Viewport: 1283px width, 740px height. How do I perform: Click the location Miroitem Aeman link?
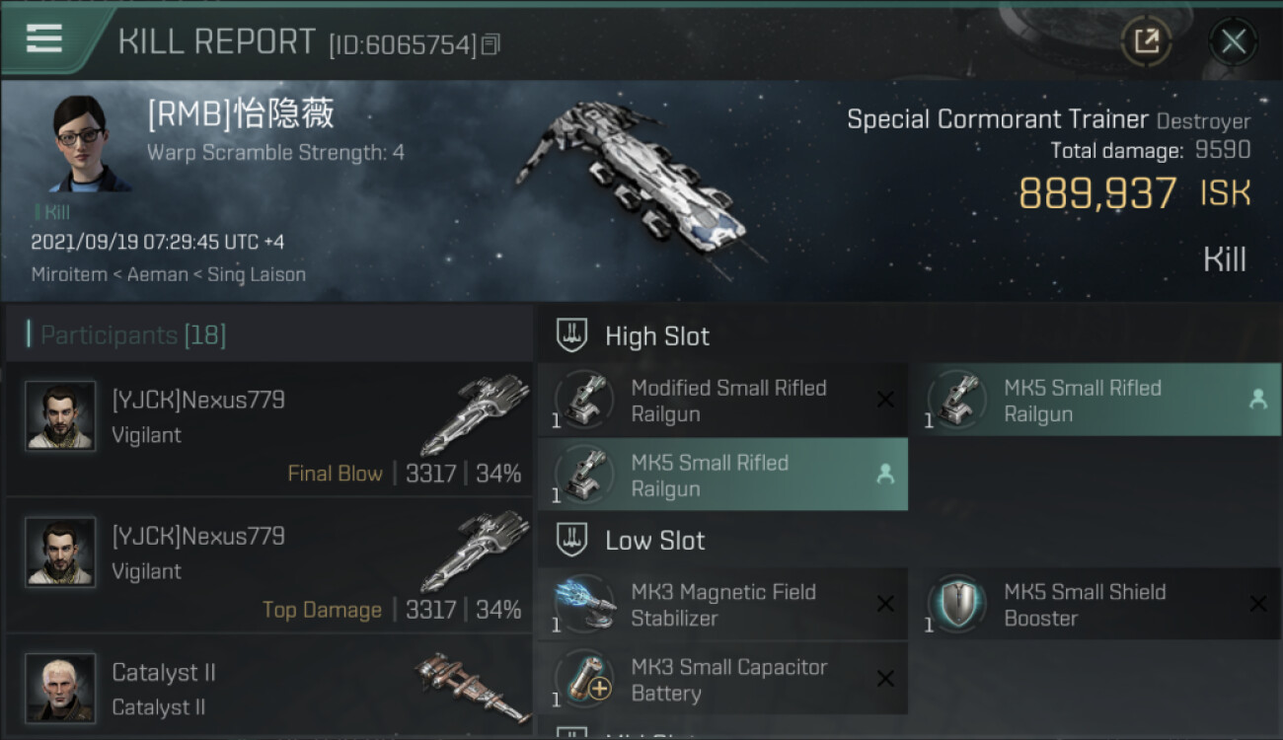168,274
